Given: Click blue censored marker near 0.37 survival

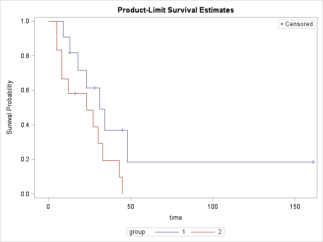Looking at the screenshot, I should [122, 130].
